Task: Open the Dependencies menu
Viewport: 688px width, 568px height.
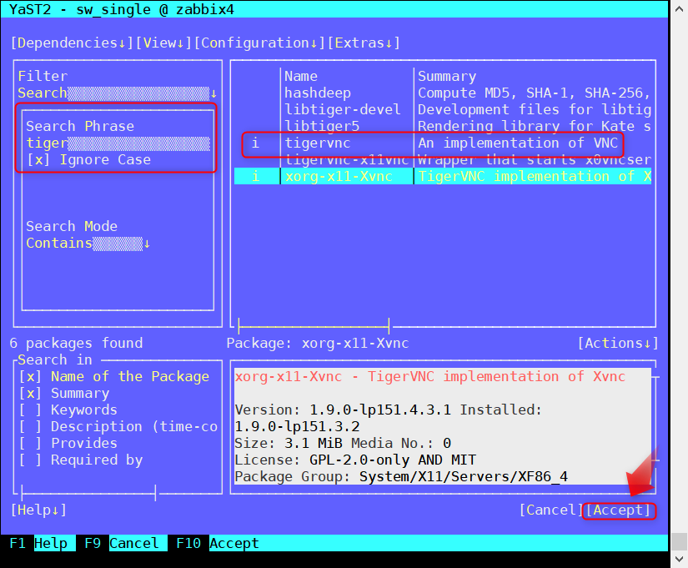Action: [72, 43]
